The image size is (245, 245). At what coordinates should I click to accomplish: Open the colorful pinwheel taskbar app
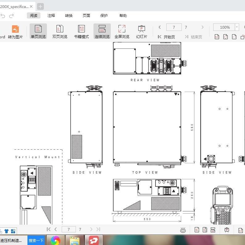[56, 240]
